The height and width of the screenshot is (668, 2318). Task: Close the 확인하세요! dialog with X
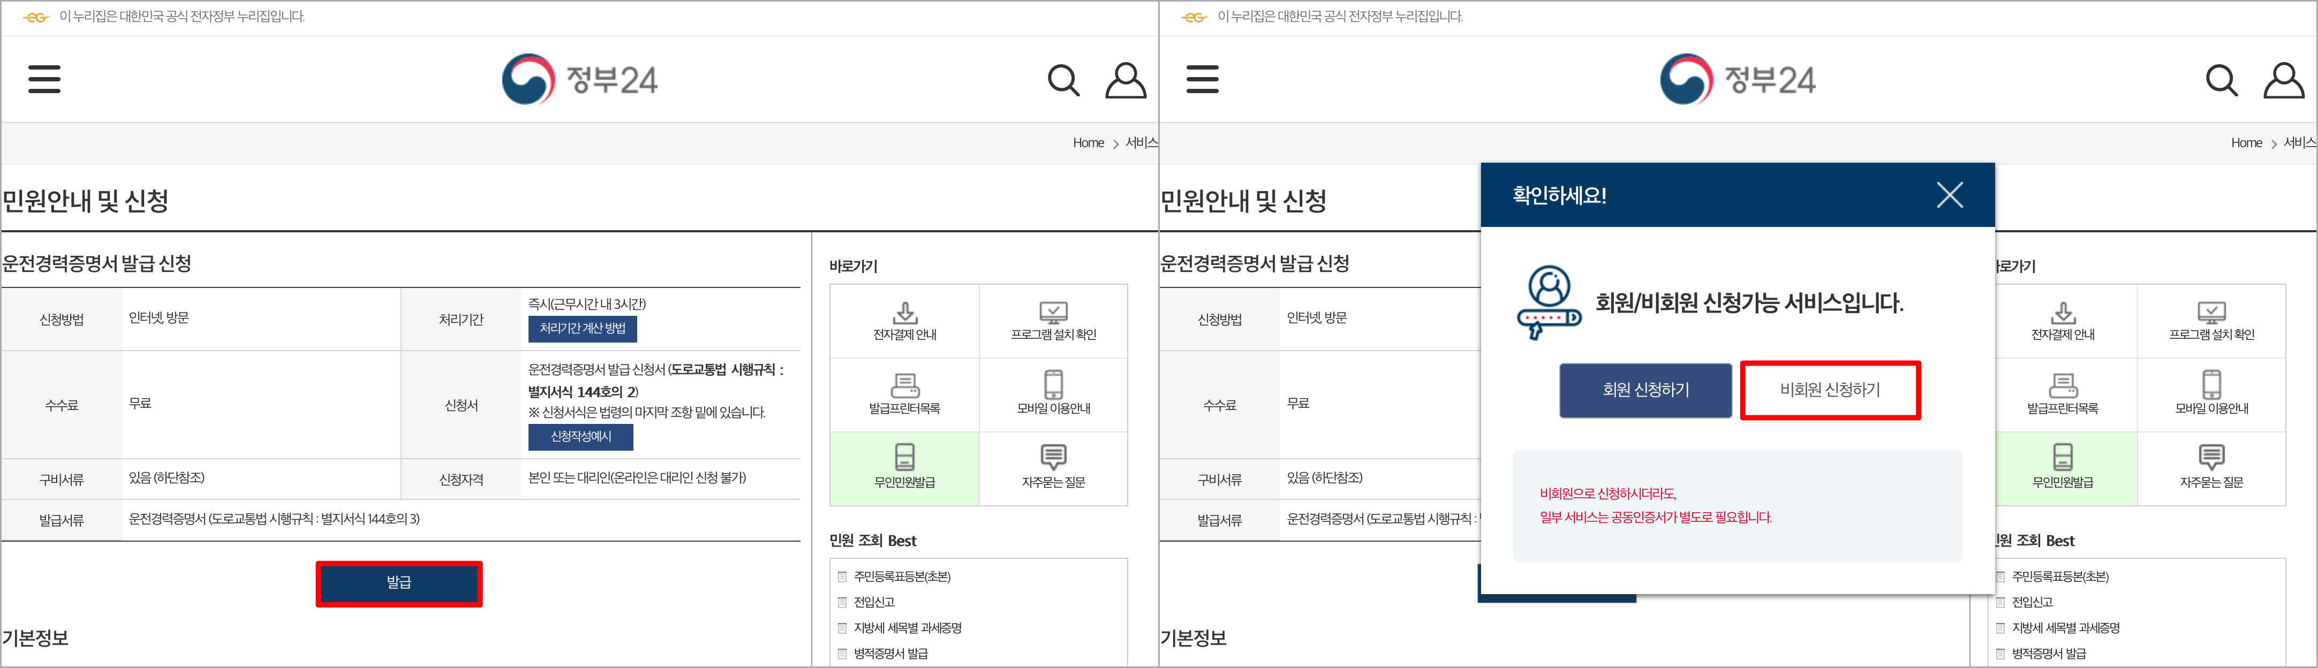tap(1949, 195)
